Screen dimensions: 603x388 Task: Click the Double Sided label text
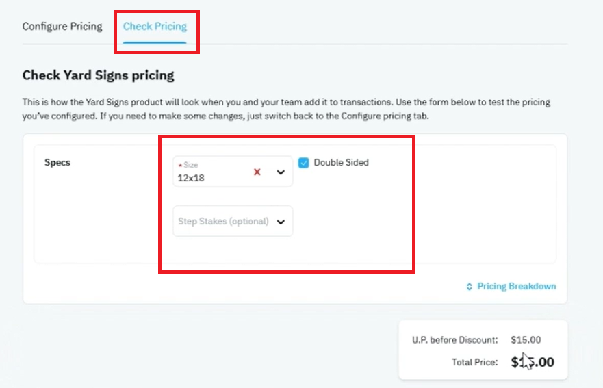tap(341, 163)
